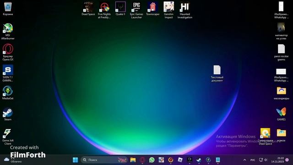This screenshot has height=165, width=293.
Task: Open Steam from the taskbar
Action: 199,160
